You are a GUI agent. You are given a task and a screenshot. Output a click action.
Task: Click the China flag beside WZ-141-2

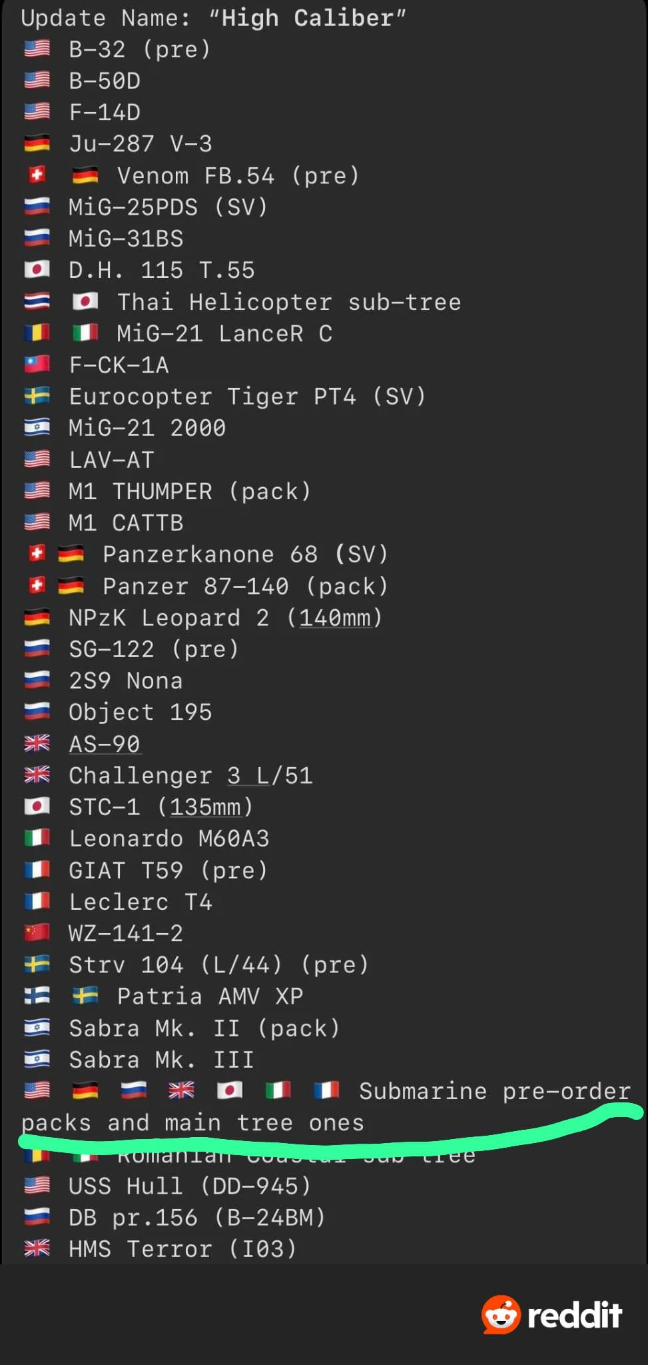37,932
